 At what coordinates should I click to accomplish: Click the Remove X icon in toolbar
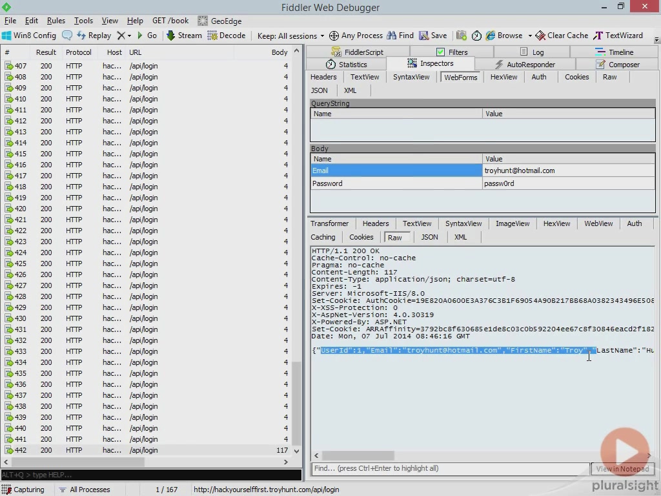tap(121, 36)
